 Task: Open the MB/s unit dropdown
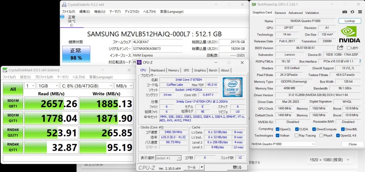tap(124, 86)
